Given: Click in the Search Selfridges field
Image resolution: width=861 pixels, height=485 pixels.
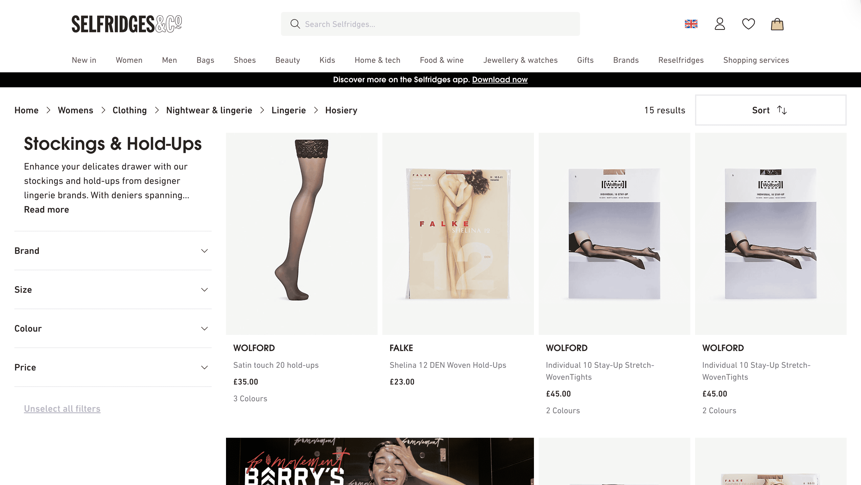Looking at the screenshot, I should point(434,24).
